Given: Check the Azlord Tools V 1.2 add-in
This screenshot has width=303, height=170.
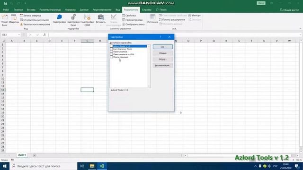Looking at the screenshot, I should 111,46.
